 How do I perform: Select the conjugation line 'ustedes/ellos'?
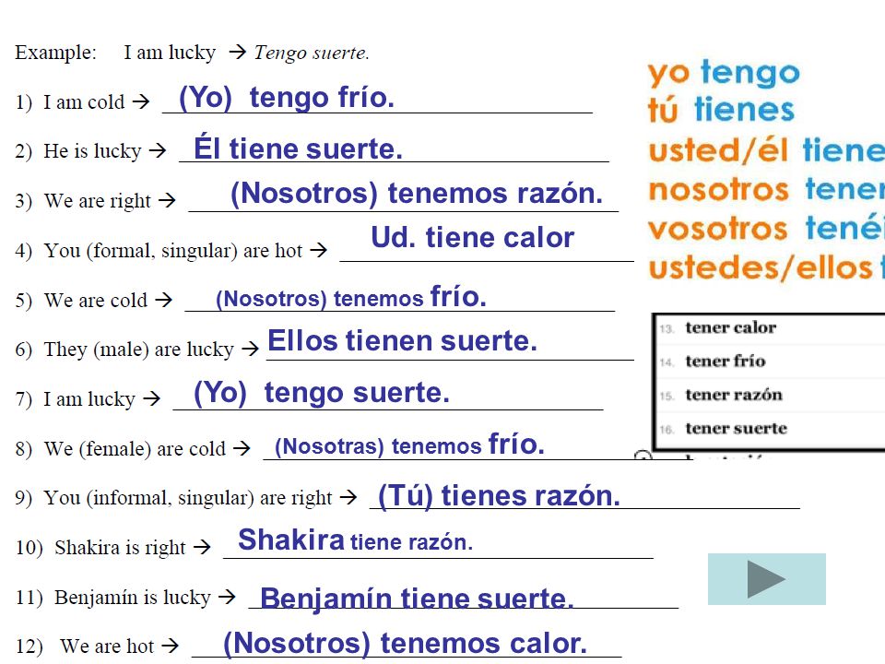[766, 267]
